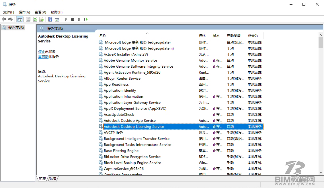Screen dimensions: 324x188
Task: Click gear icon beside AsusUpdateCheck
Action: 101,114
